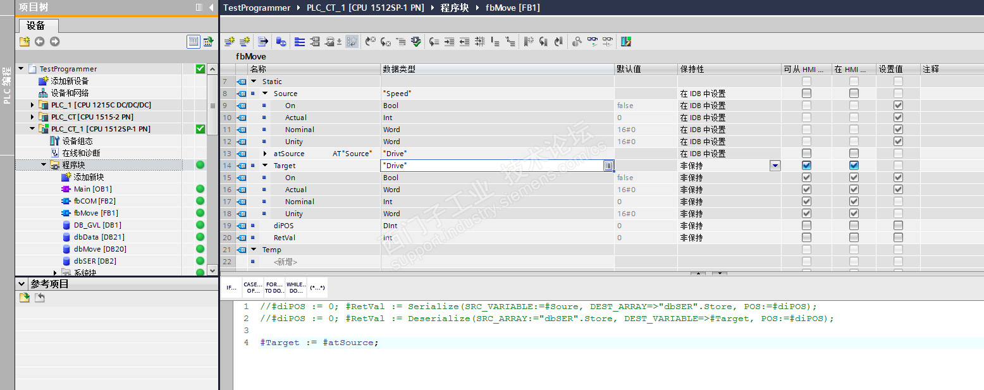
Task: Click the first icon under 参考项目 header
Action: (25, 298)
